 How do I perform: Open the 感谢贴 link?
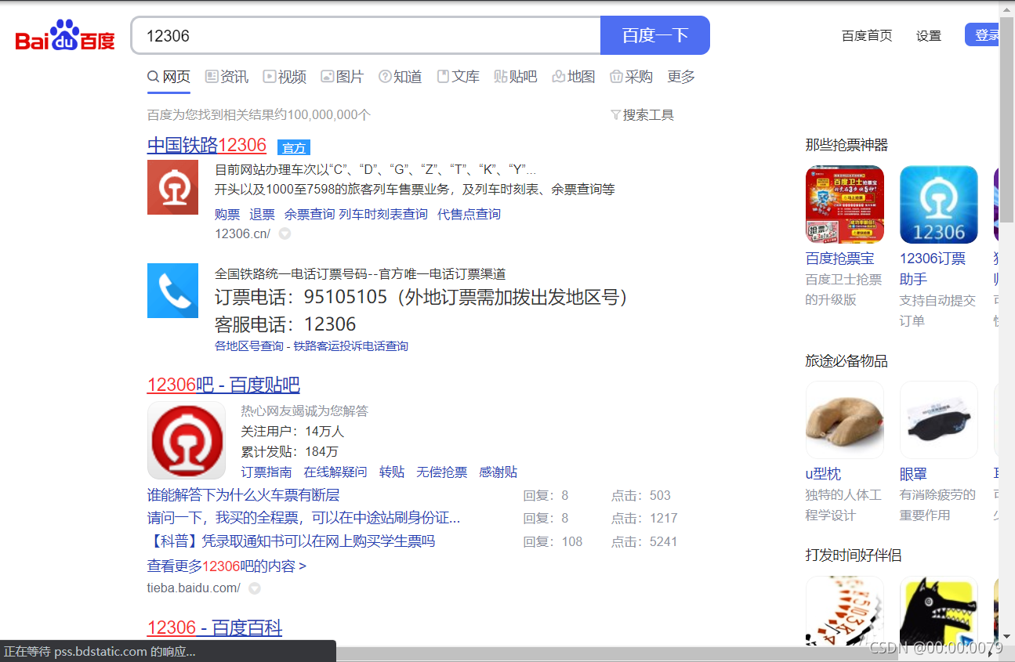pos(498,472)
